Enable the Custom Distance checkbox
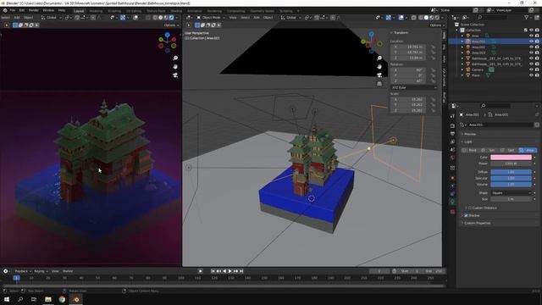The height and width of the screenshot is (305, 542). point(470,208)
